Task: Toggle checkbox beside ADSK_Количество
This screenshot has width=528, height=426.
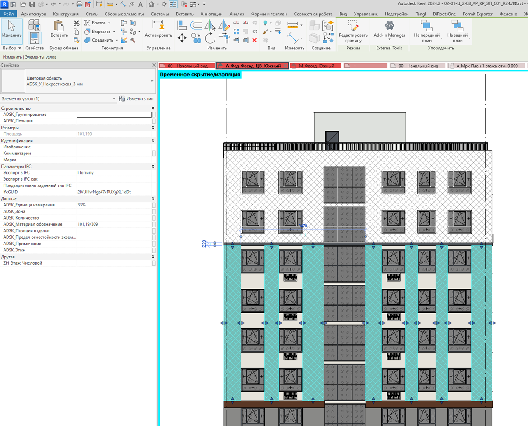Action: pyautogui.click(x=154, y=218)
